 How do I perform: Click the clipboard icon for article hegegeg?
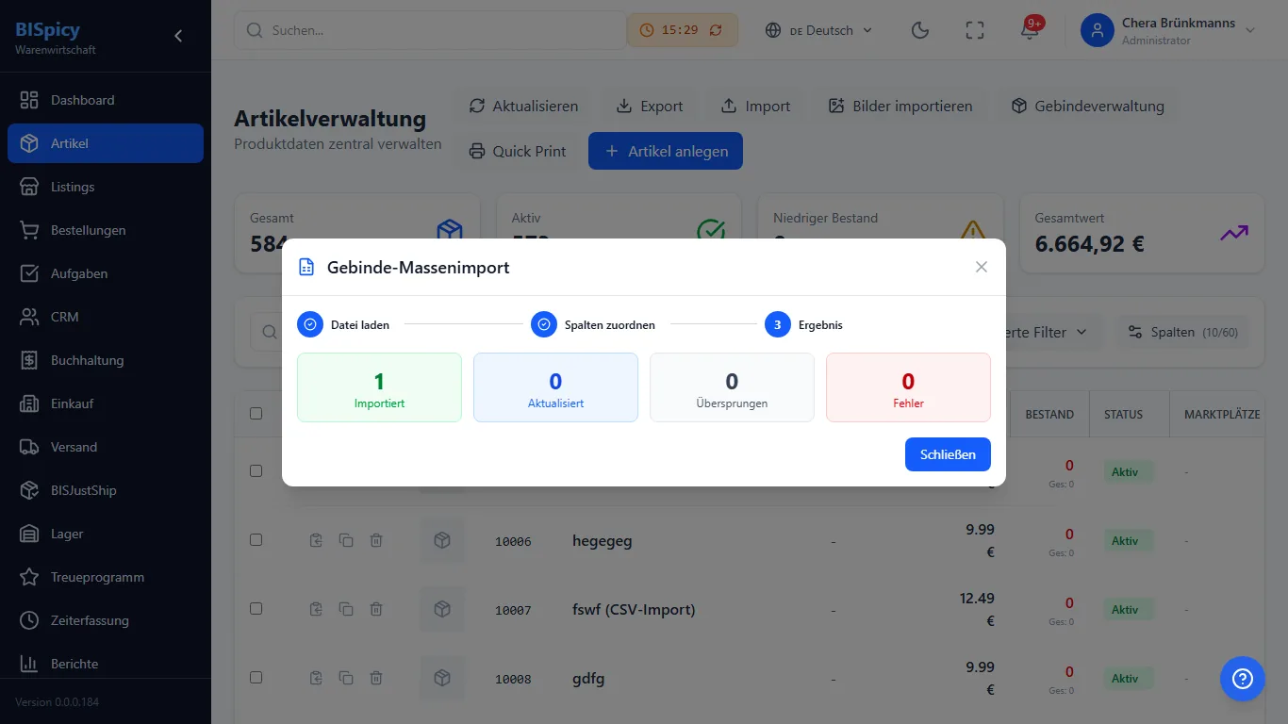pos(316,540)
